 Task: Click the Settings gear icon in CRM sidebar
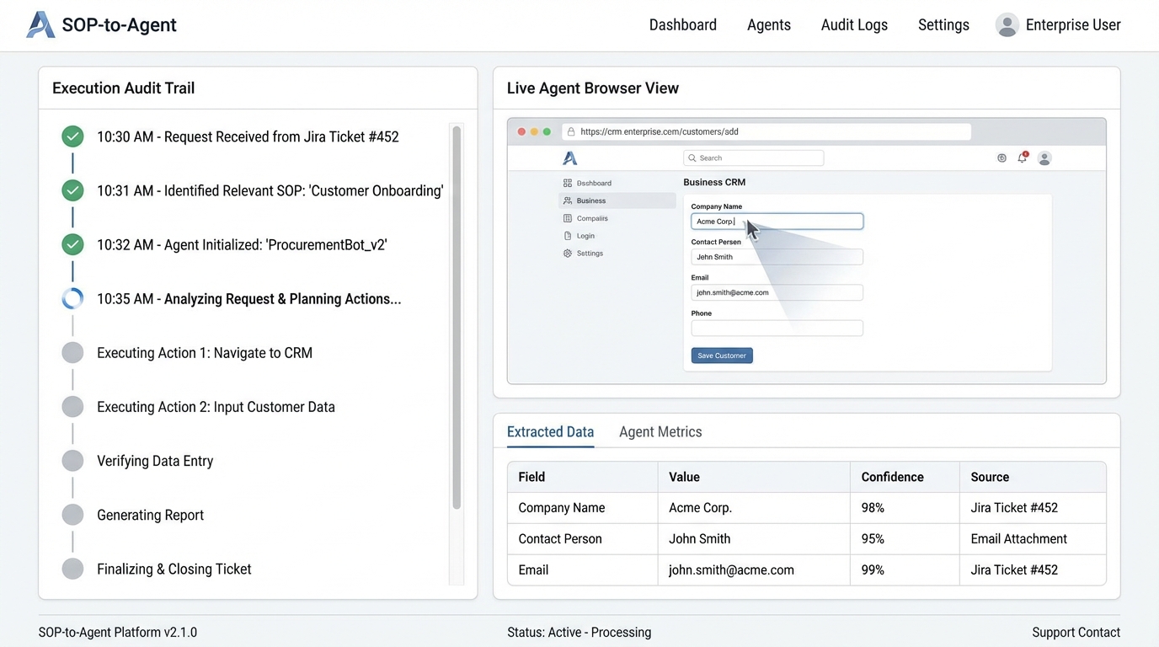(568, 254)
